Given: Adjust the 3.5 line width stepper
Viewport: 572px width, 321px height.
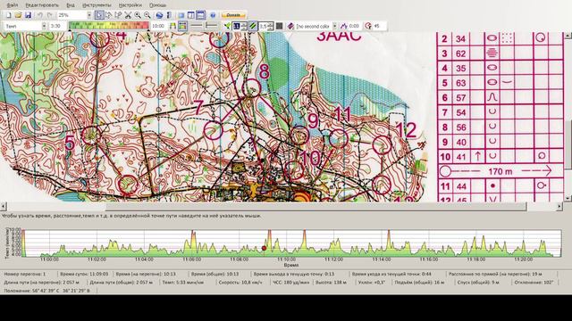Looking at the screenshot, I should [271, 26].
